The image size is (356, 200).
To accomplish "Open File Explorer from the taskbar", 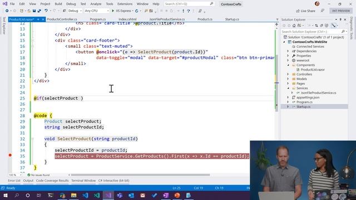I will coord(73,195).
